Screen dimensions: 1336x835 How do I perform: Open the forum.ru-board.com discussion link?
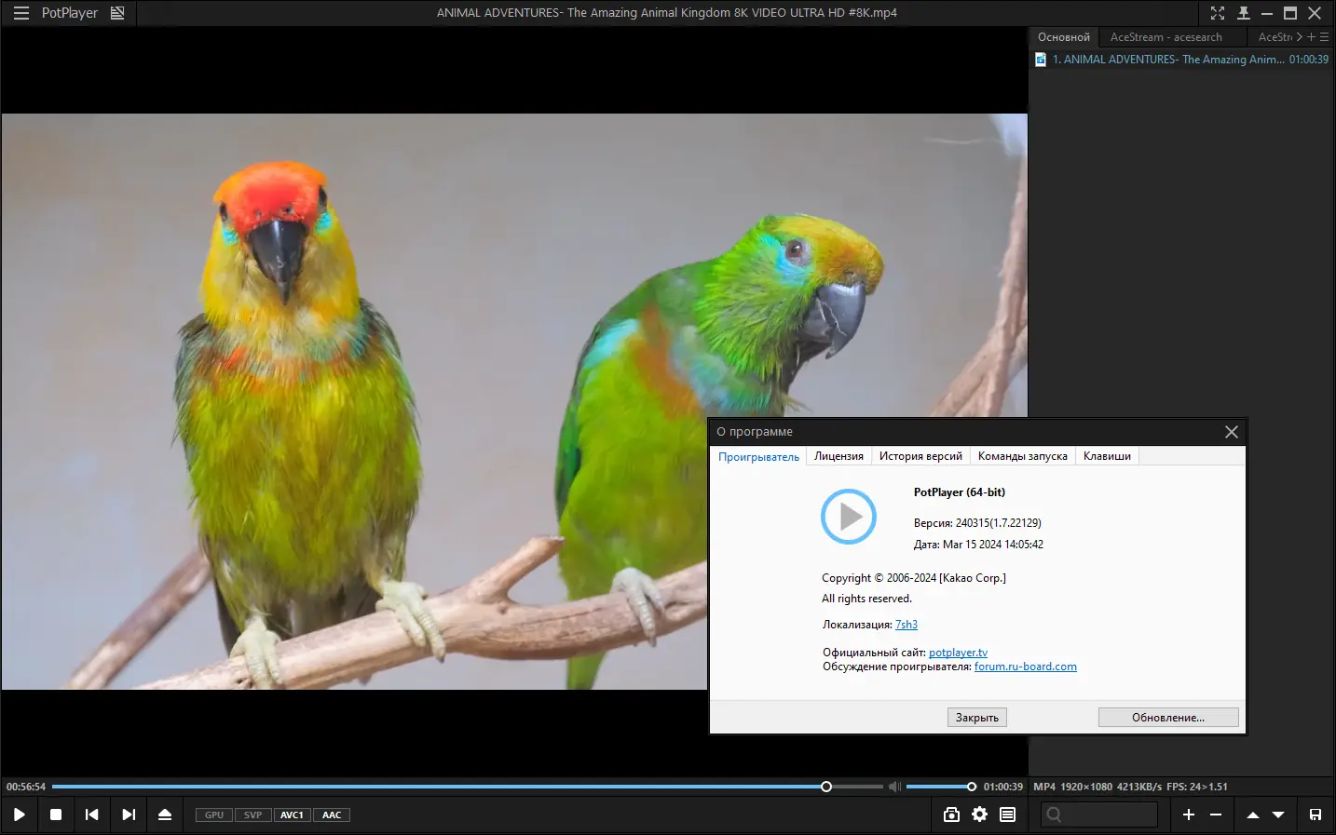1026,667
